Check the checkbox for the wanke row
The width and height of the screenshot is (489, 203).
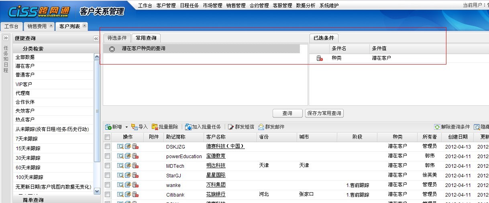[x=107, y=185]
